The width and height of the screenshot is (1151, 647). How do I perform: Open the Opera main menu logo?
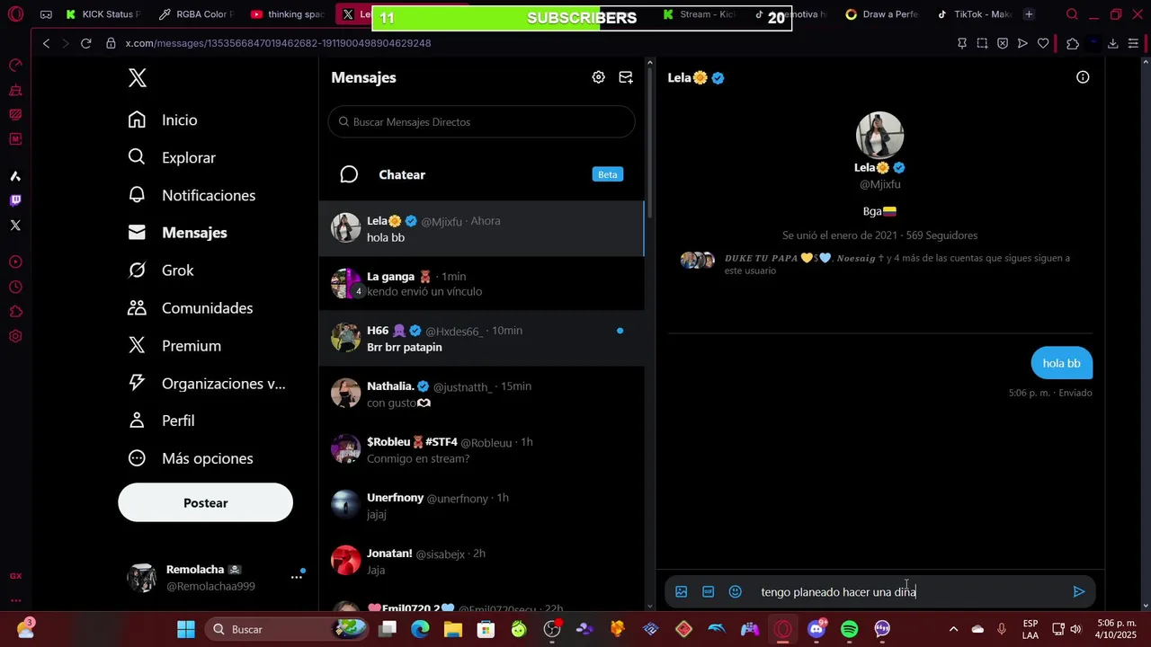[15, 14]
